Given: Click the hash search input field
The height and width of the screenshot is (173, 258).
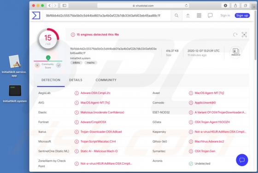Looking at the screenshot, I should (x=107, y=16).
